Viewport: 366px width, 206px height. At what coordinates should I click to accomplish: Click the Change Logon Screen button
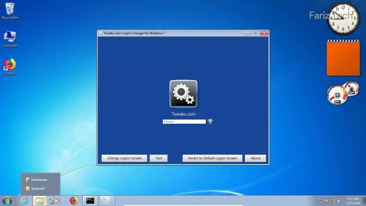pos(124,158)
